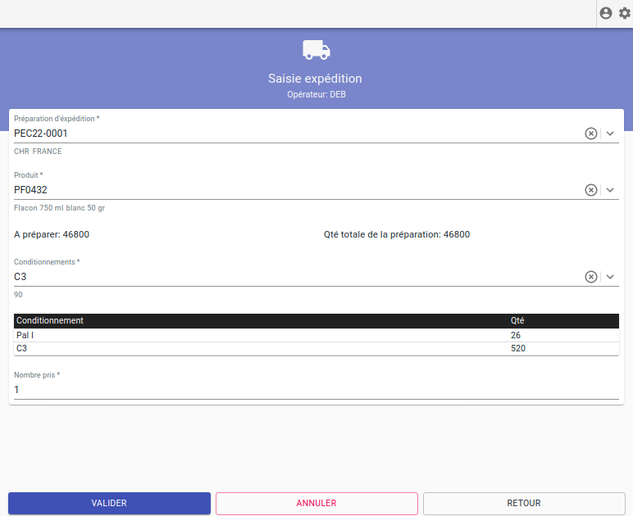Click the delivery truck icon
Image resolution: width=633 pixels, height=516 pixels.
click(x=316, y=50)
